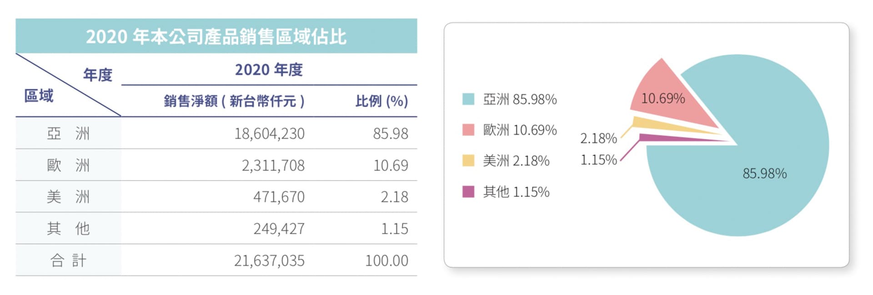Click the pink 歐洲 legend color square
Viewport: 873px width, 295px height.
point(468,130)
